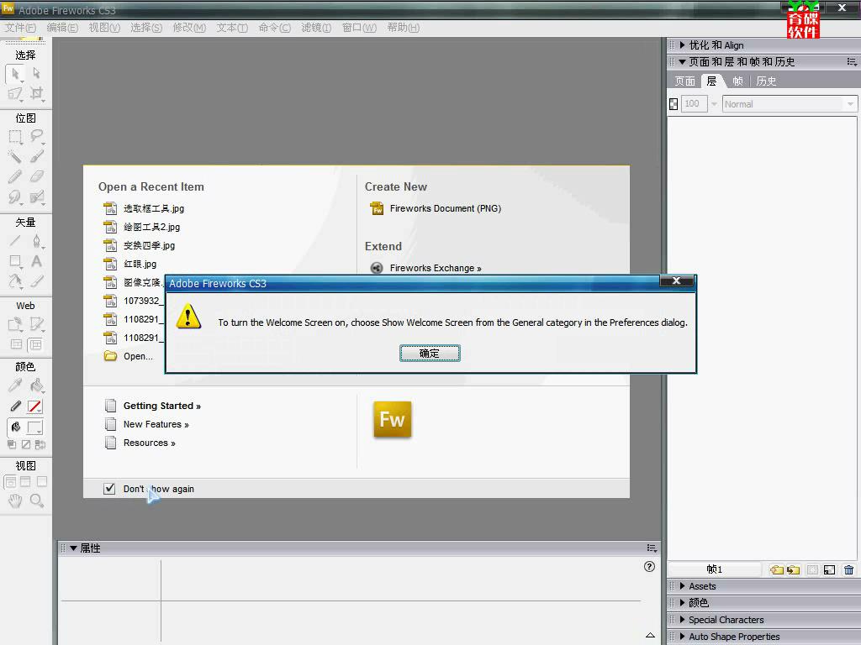Collapse the 页面 和 层 panel group
Viewport: 861px width, 645px height.
coord(683,62)
